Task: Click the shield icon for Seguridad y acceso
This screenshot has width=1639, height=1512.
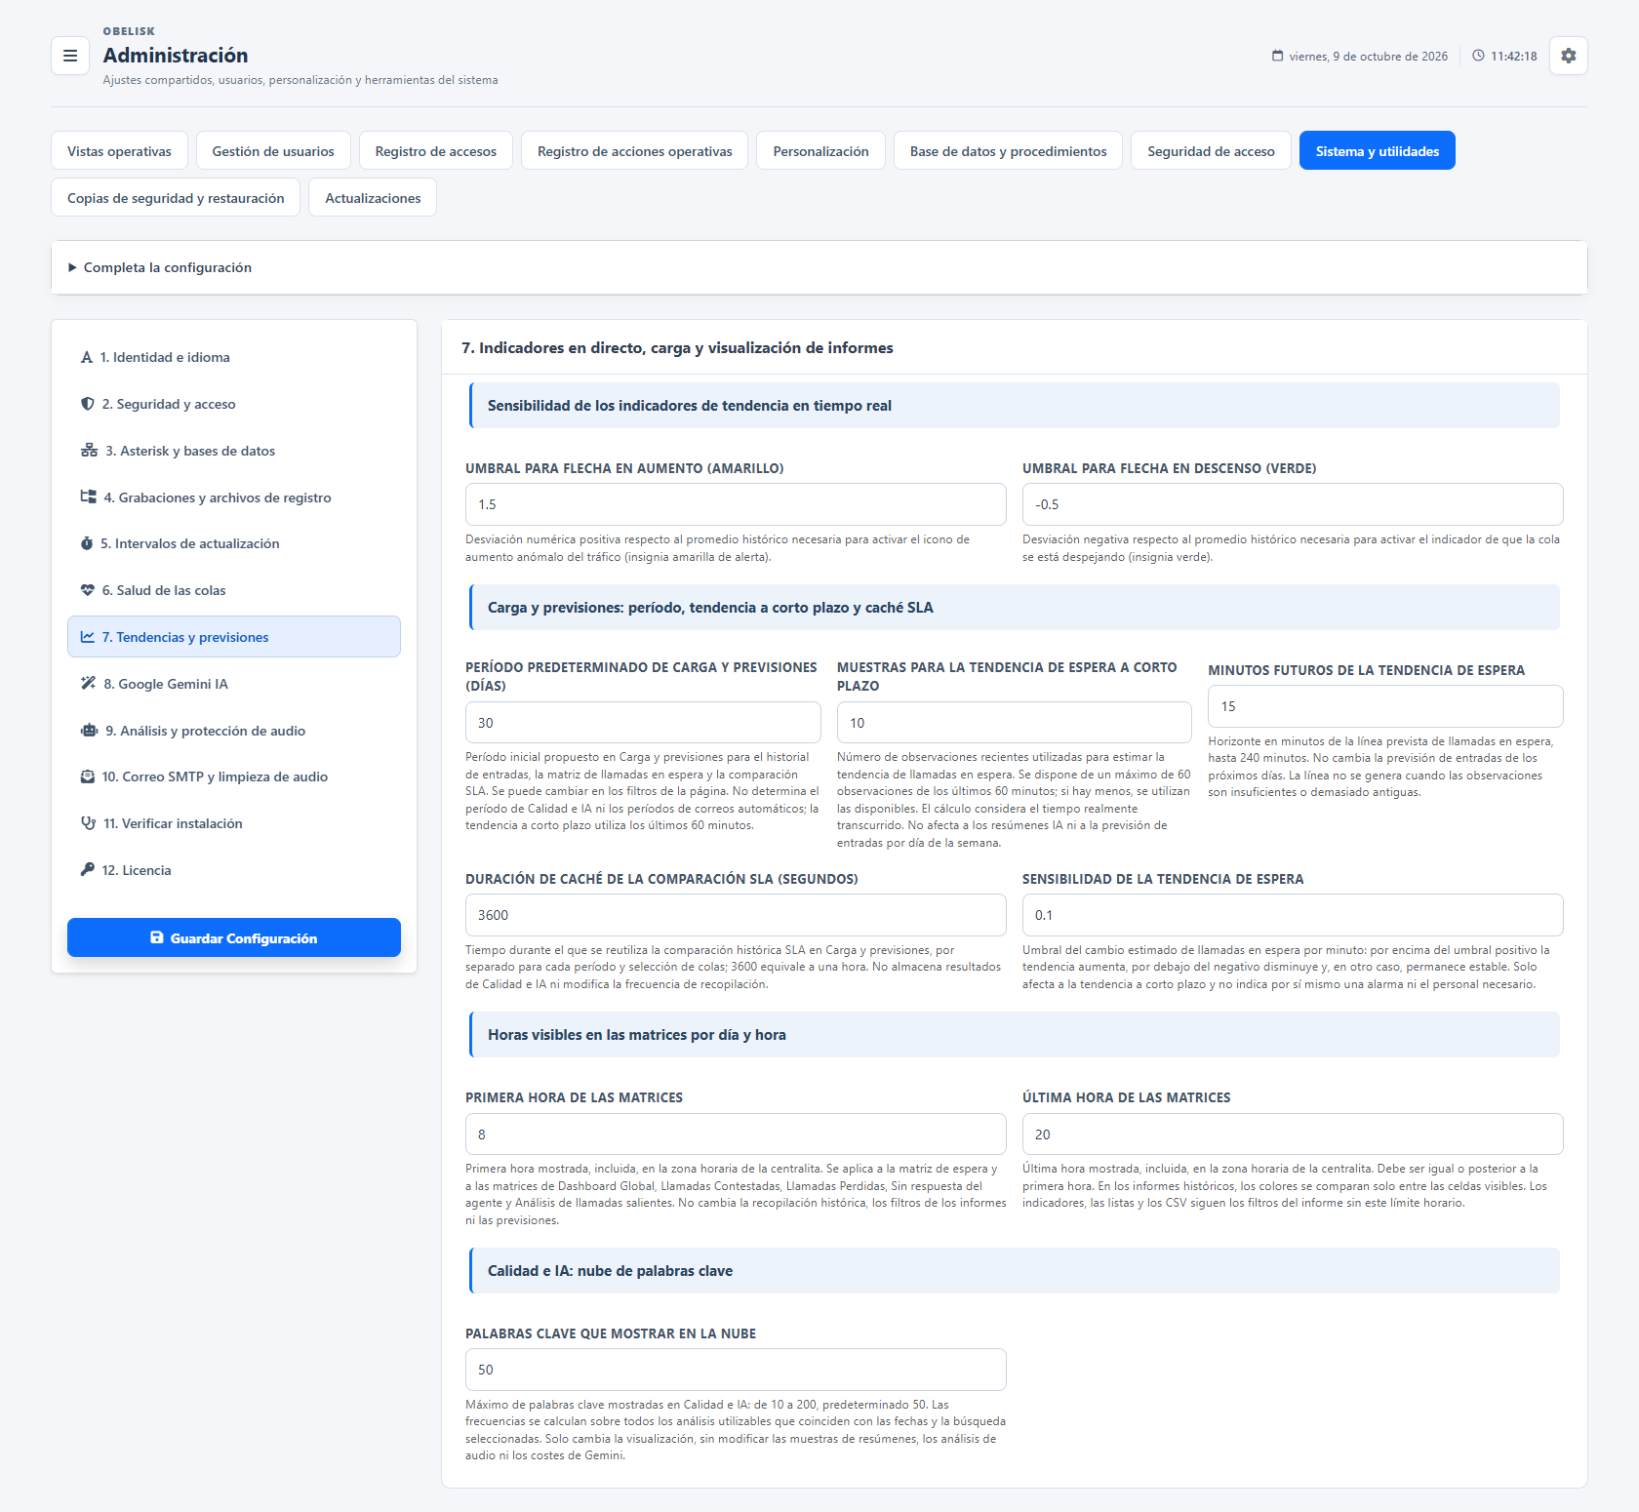Action: [x=88, y=404]
